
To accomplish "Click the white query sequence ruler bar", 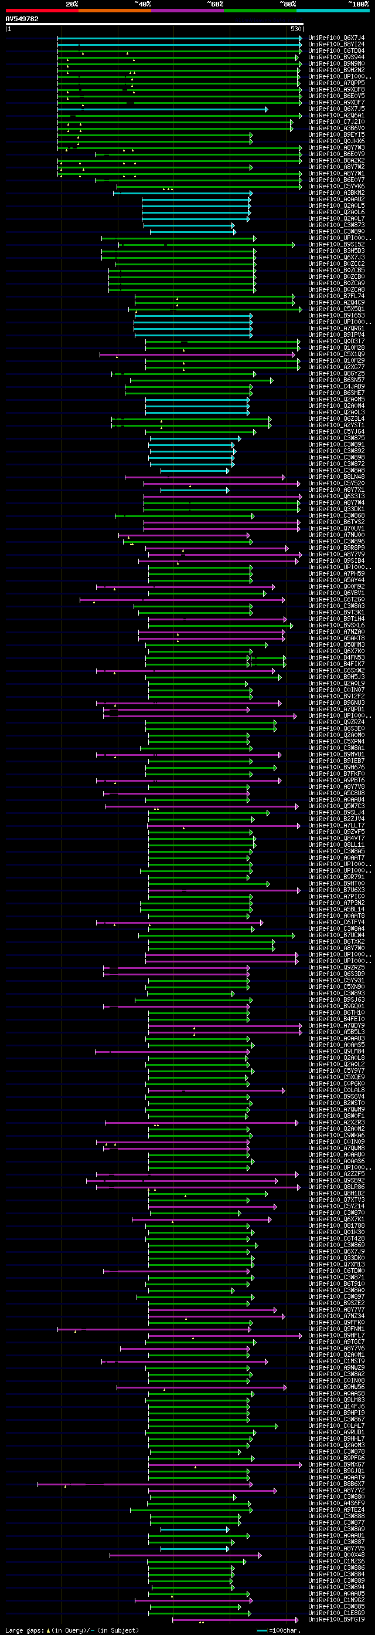I will (x=155, y=24).
